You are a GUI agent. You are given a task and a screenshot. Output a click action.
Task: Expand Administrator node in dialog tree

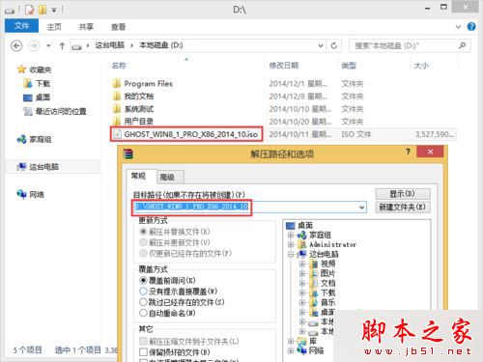[x=291, y=244]
